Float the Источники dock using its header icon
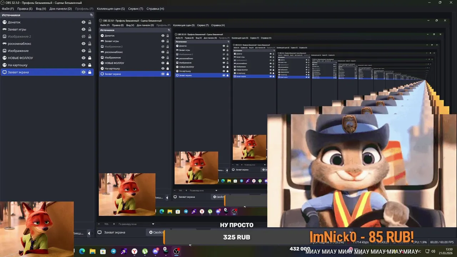The width and height of the screenshot is (457, 257). coord(91,15)
